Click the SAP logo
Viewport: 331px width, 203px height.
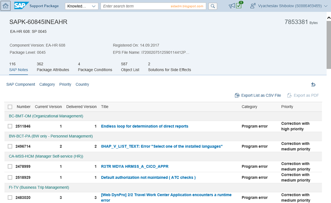coord(21,6)
